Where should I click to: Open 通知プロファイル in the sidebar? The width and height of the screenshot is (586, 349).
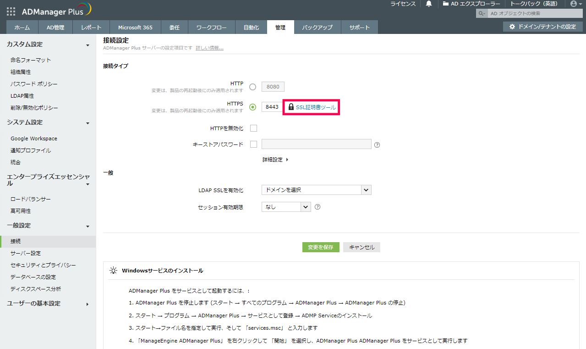pos(31,150)
